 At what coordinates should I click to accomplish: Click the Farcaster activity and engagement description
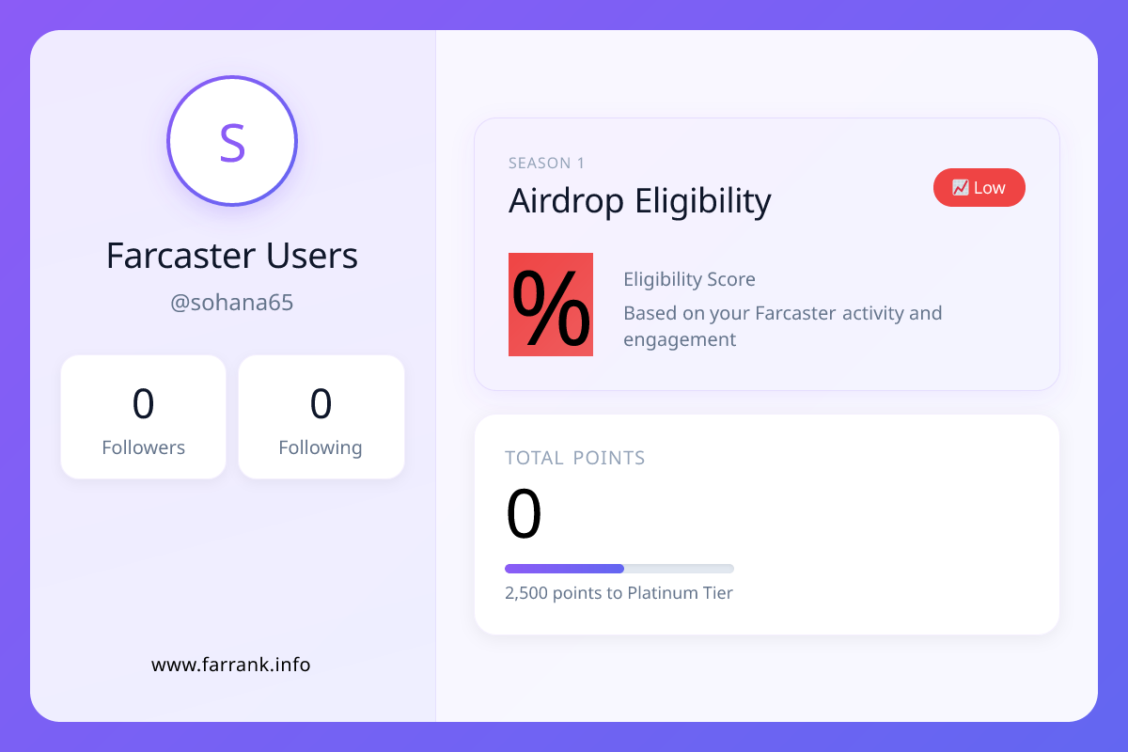point(782,325)
